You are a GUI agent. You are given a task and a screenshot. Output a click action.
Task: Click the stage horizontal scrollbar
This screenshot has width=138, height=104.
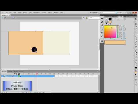click(49, 70)
